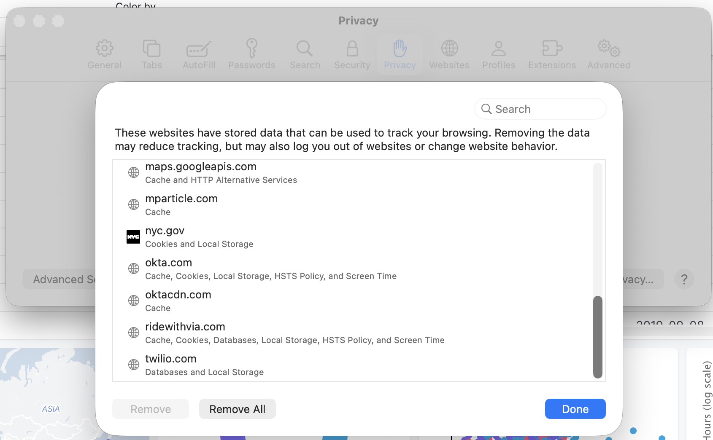The width and height of the screenshot is (713, 440).
Task: Click the Remove All button
Action: [x=238, y=409]
